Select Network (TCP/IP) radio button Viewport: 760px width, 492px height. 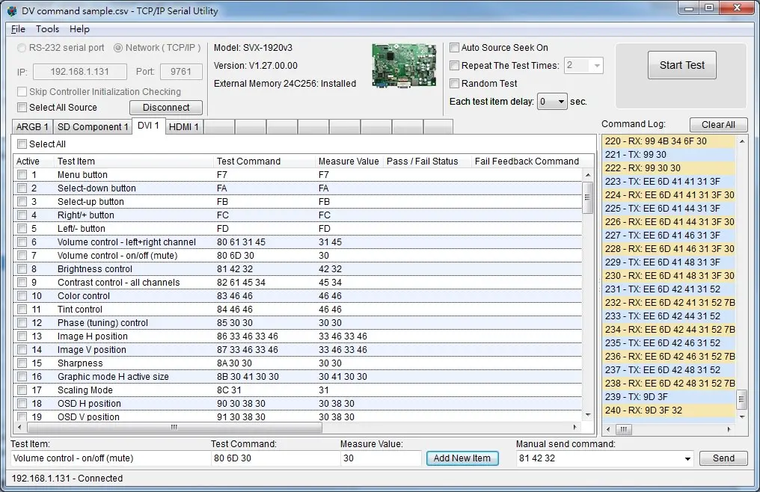(117, 48)
